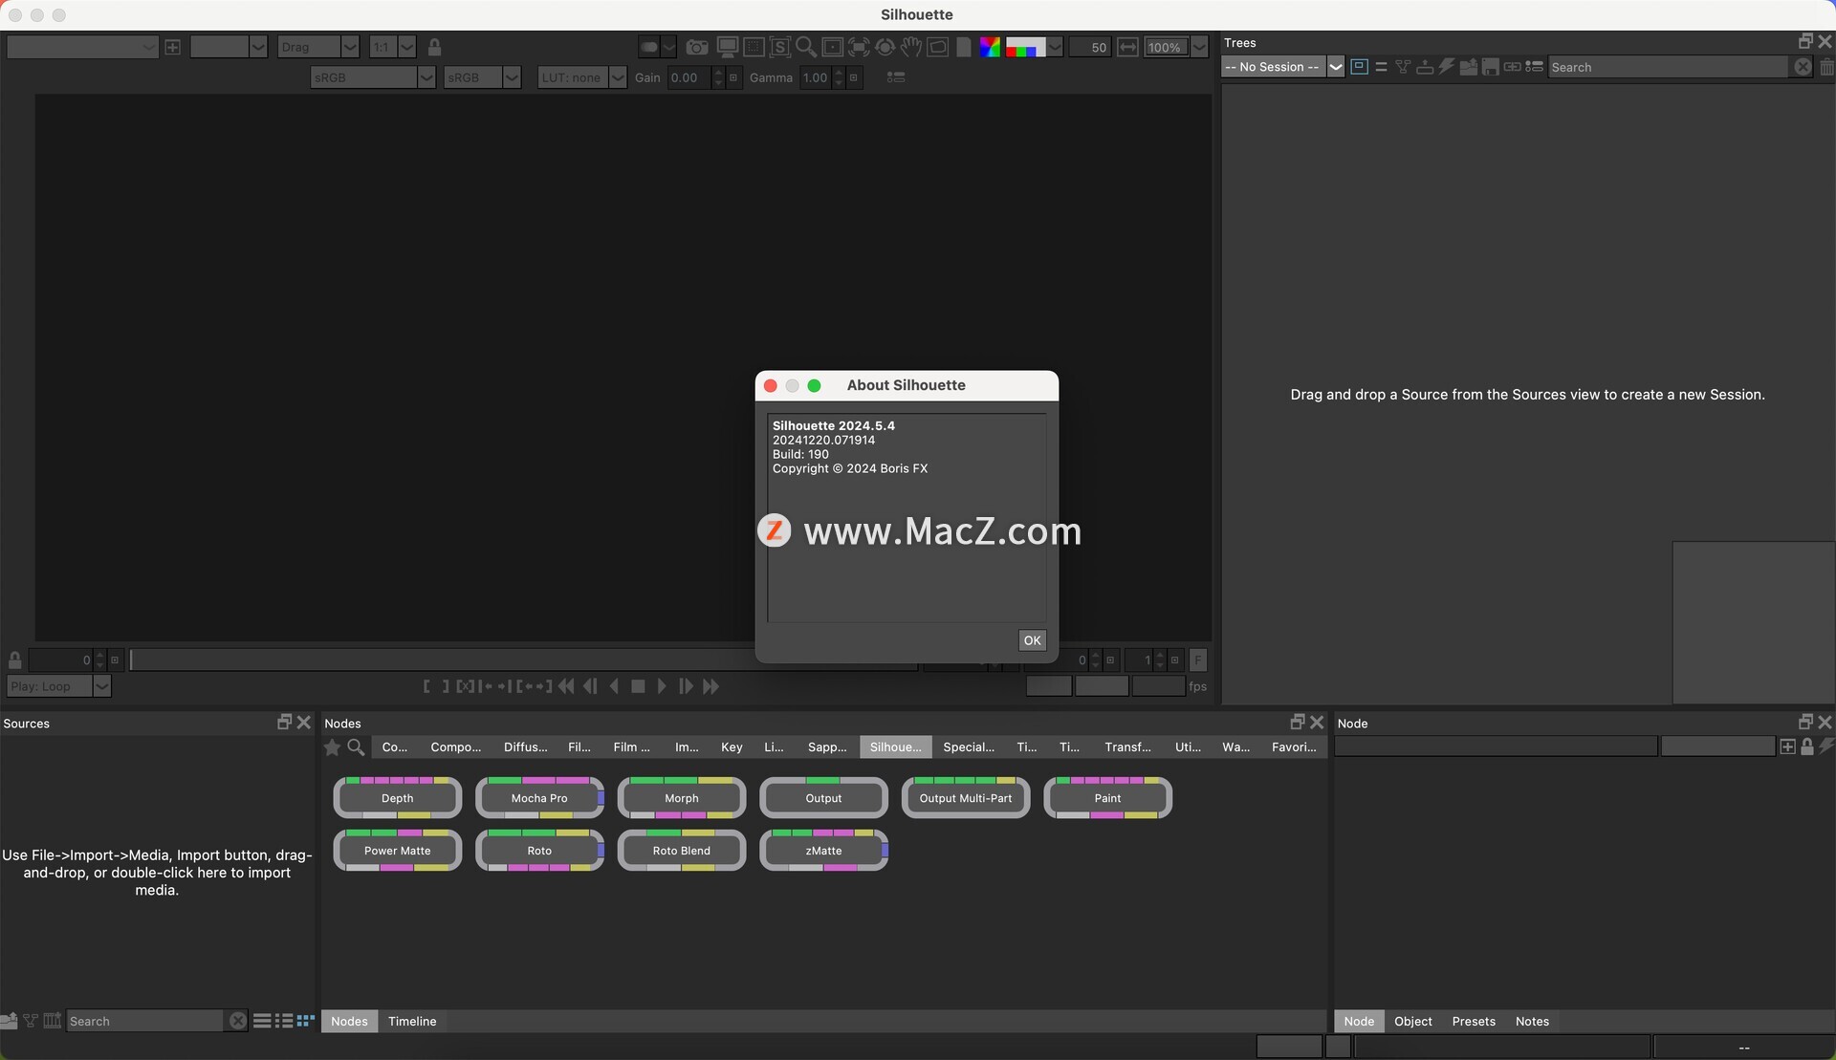Image resolution: width=1836 pixels, height=1060 pixels.
Task: Click the Power Matte node button
Action: point(397,851)
